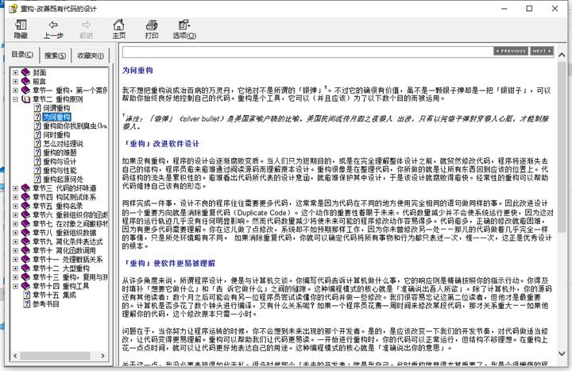Open the 重构助你找到臭虫 topic

pyautogui.click(x=75, y=126)
